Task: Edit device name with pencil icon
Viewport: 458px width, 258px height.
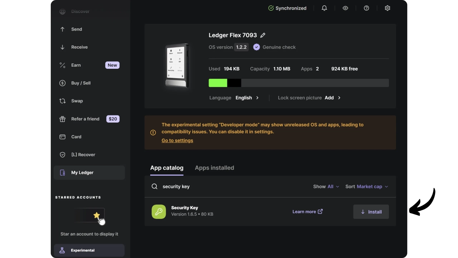Action: [x=263, y=35]
